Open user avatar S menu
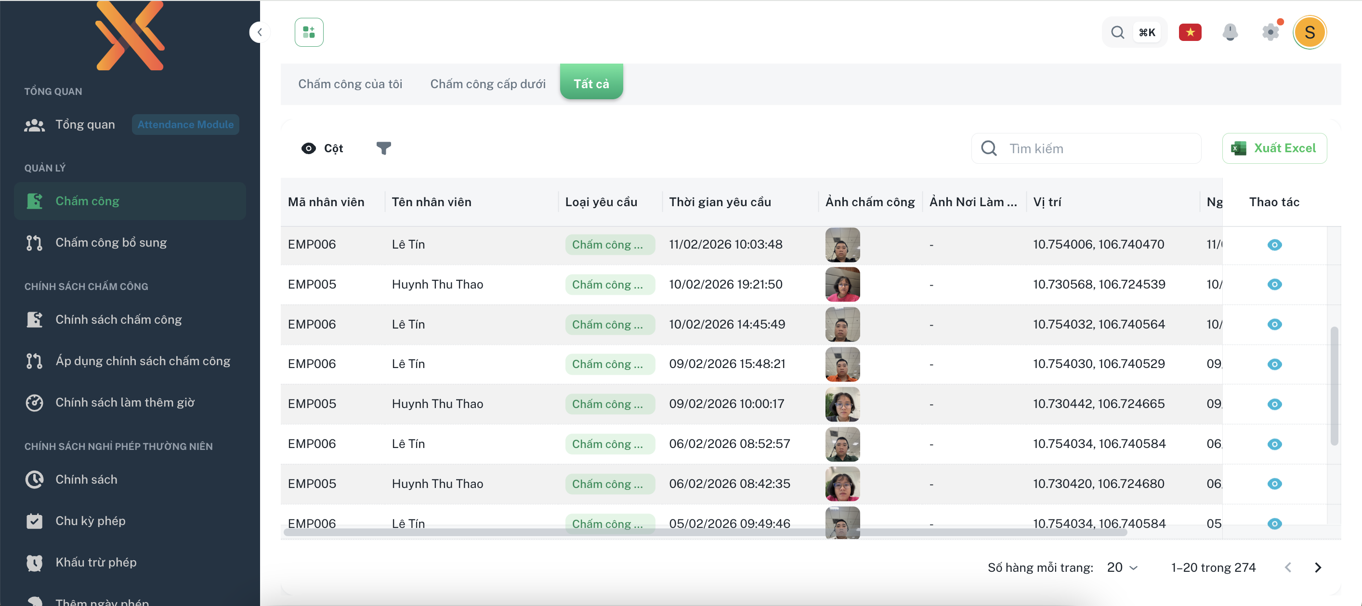The width and height of the screenshot is (1362, 606). tap(1309, 32)
